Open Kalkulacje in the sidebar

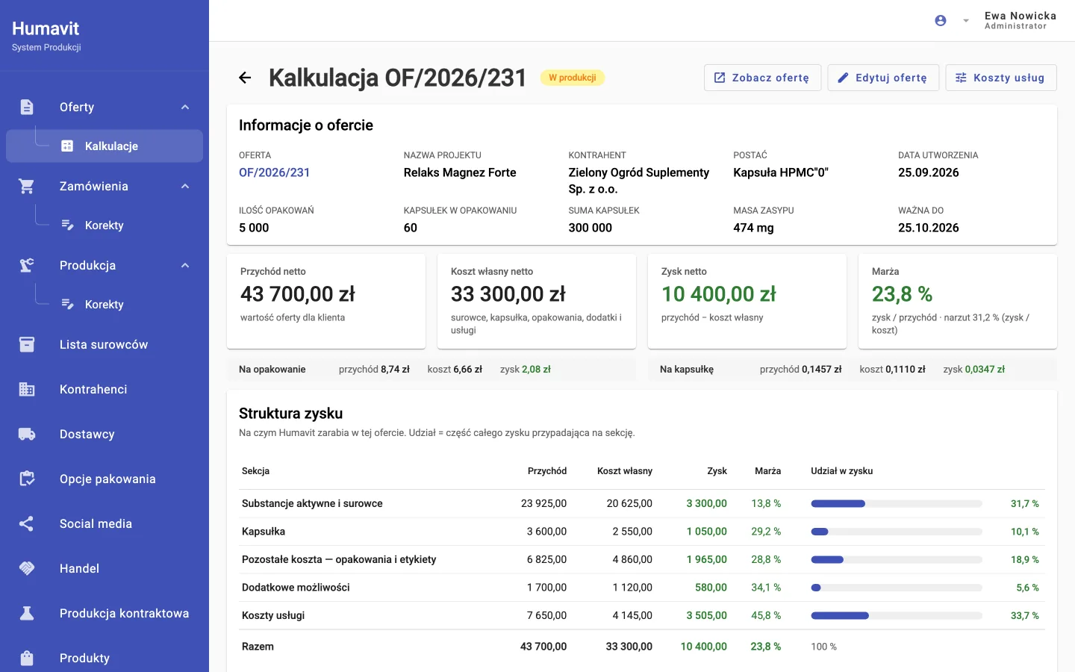click(x=105, y=146)
